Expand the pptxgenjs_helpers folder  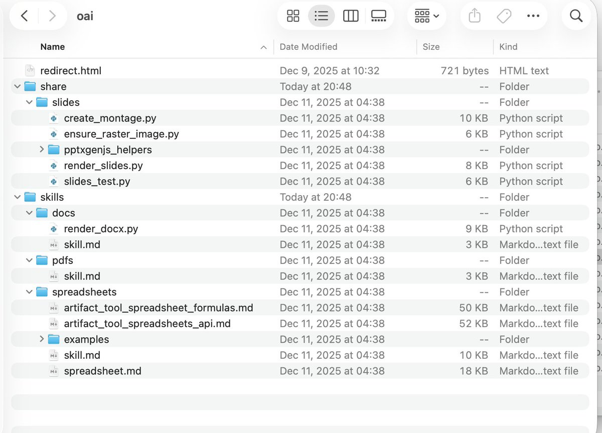pos(42,150)
